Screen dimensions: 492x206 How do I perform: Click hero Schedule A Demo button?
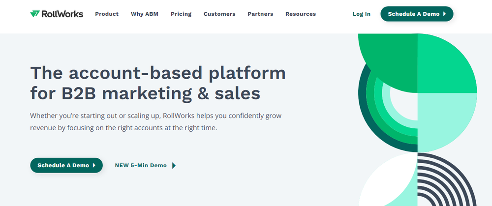click(x=66, y=165)
